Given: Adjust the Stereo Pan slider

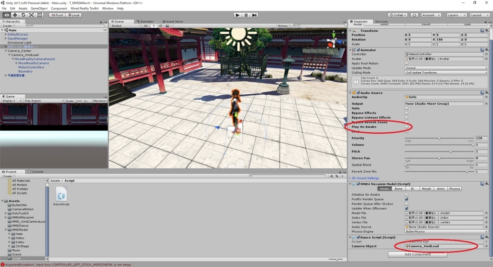Looking at the screenshot, I should [439, 158].
